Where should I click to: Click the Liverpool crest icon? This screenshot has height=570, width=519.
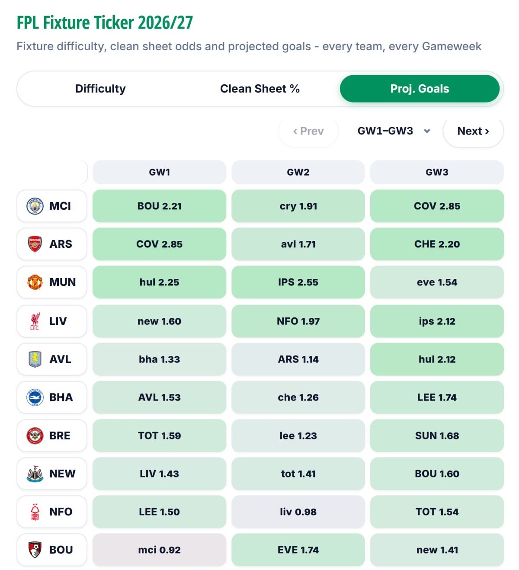tap(35, 321)
